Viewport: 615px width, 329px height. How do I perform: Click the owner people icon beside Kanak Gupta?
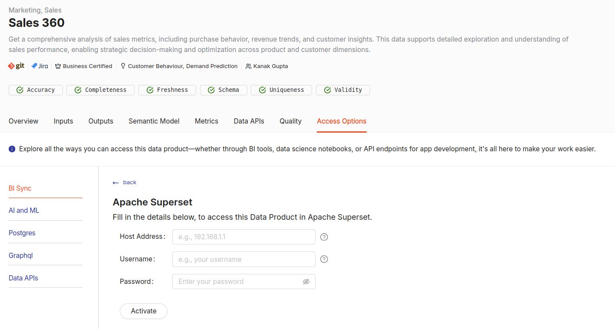(248, 66)
